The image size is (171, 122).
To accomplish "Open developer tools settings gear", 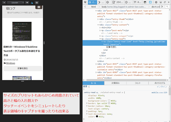I will point(156,2).
